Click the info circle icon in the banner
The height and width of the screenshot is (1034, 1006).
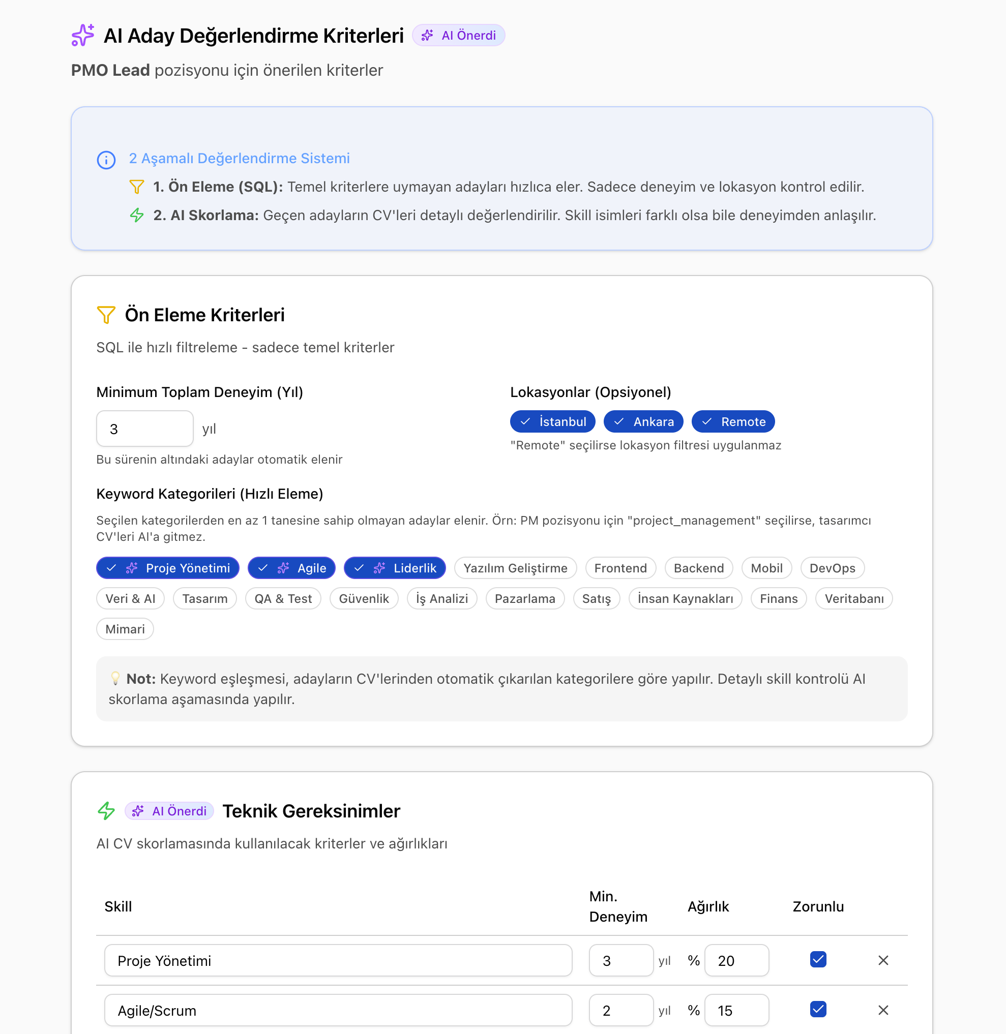tap(106, 160)
